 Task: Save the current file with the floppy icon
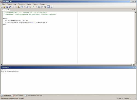(x=7, y=7)
